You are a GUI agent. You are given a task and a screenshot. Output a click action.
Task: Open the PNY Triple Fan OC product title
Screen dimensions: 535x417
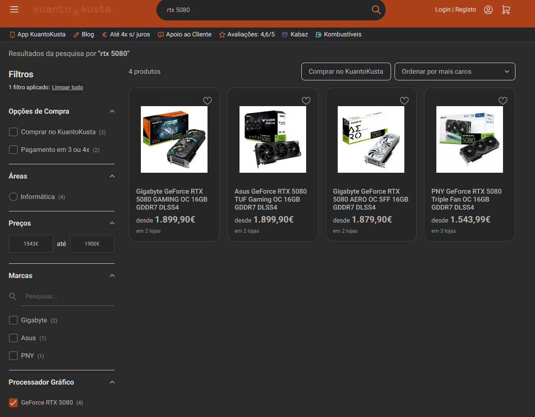(x=467, y=199)
